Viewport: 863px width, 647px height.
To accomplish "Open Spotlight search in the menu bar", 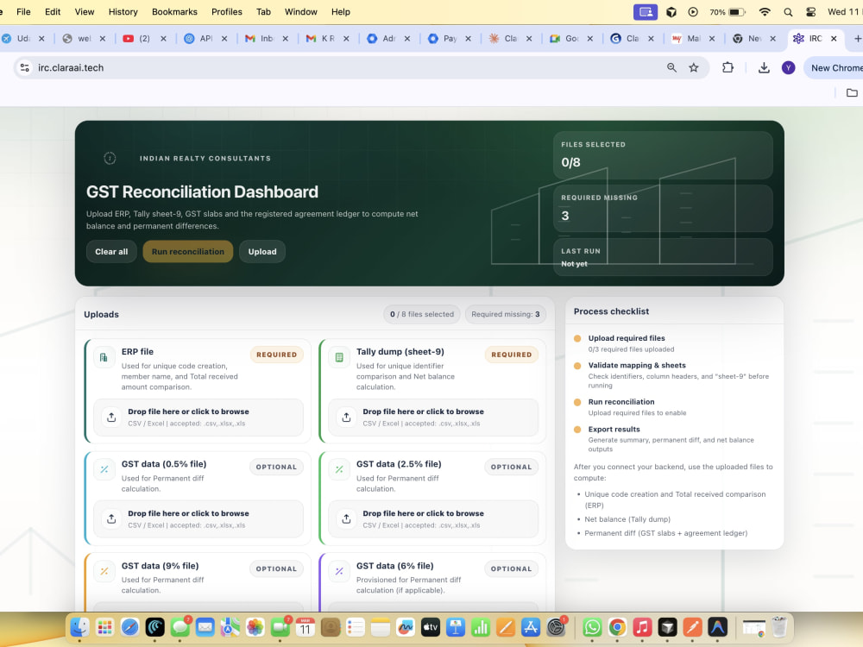I will click(788, 11).
